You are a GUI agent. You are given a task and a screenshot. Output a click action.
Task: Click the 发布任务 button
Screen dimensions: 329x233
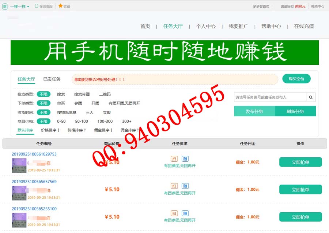point(254,111)
